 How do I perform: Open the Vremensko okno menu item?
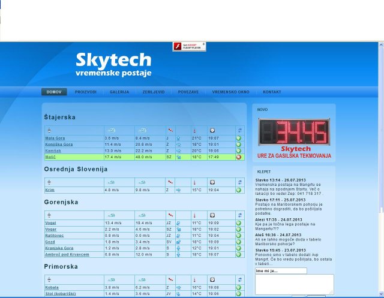pos(230,92)
